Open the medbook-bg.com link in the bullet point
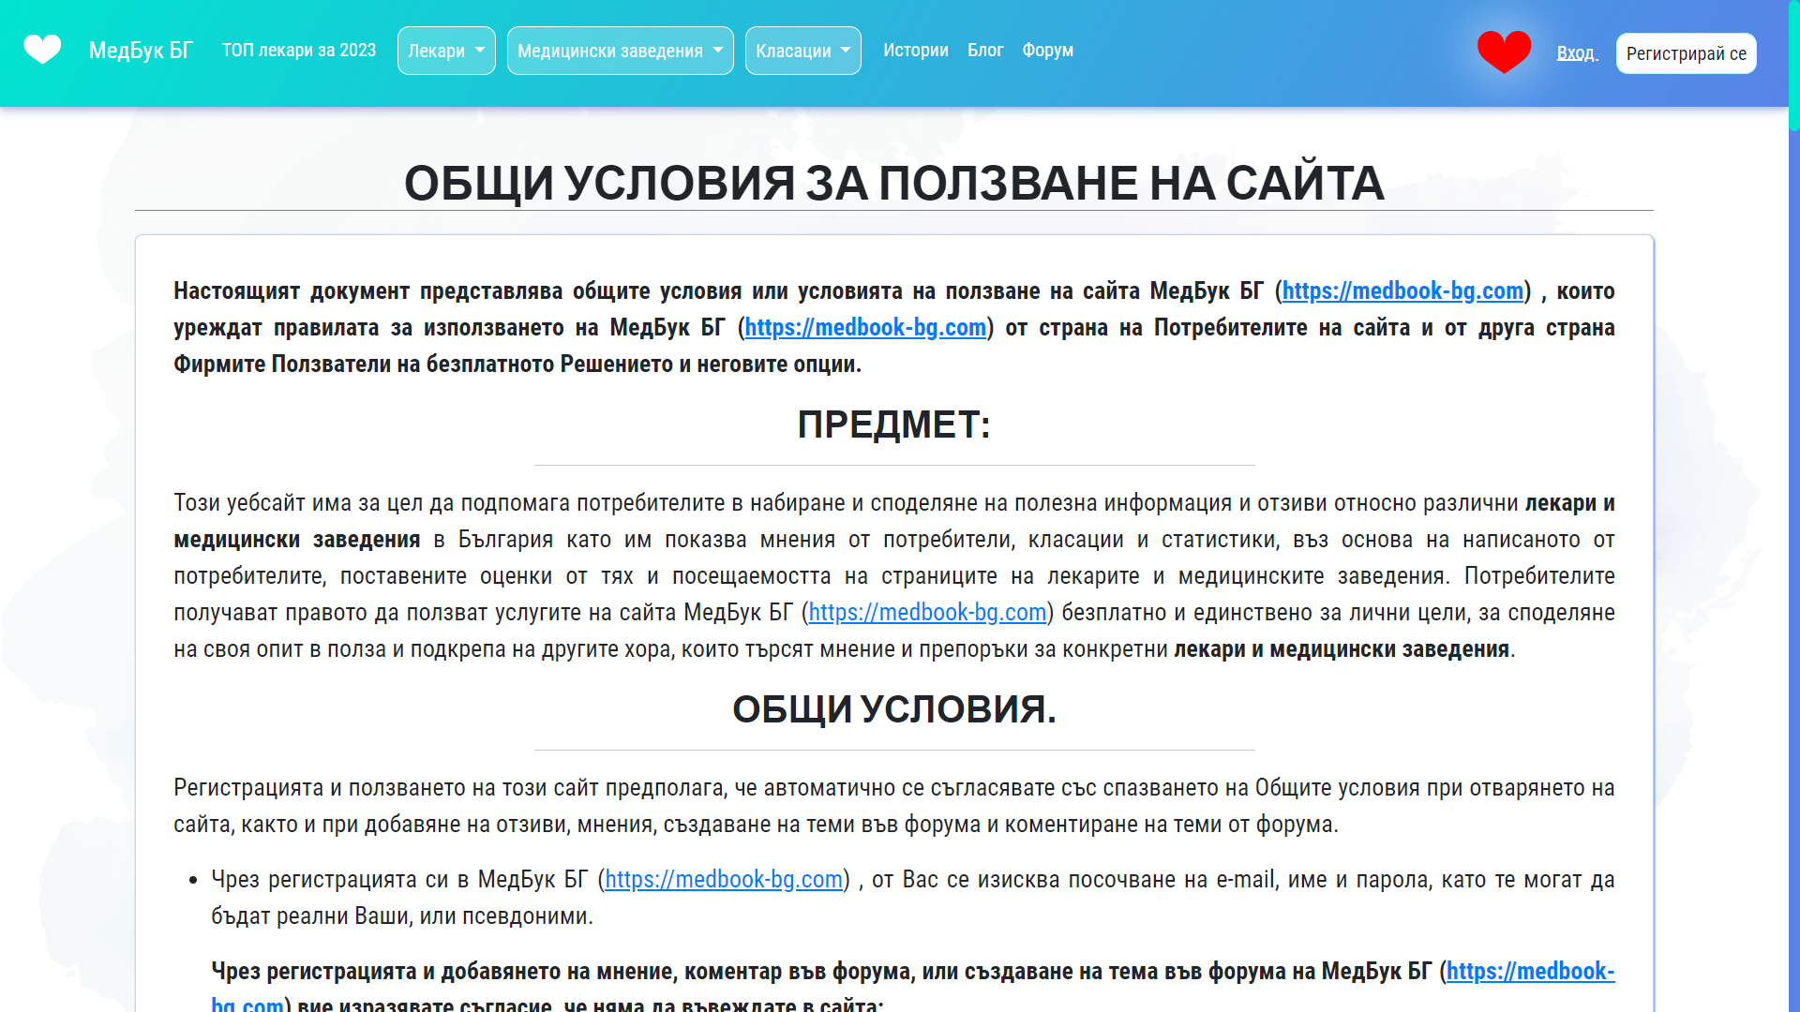 click(x=723, y=880)
